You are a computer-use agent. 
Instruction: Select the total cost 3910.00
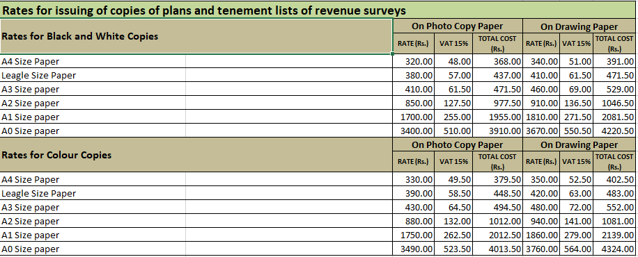[x=497, y=131]
